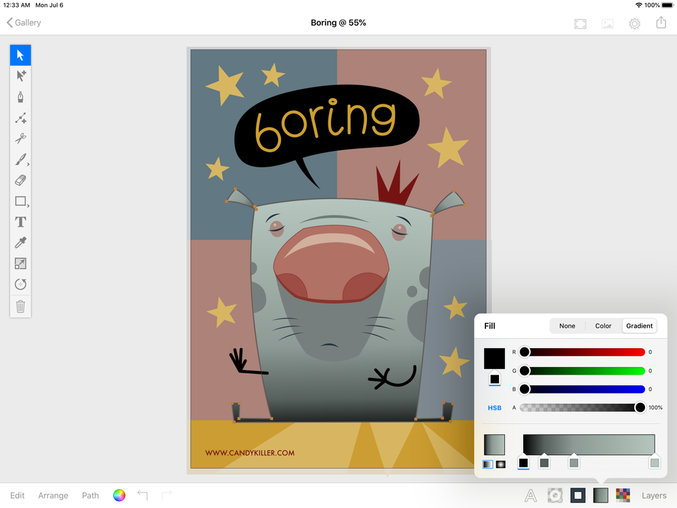
Task: Switch gradient type to radial
Action: click(x=500, y=464)
